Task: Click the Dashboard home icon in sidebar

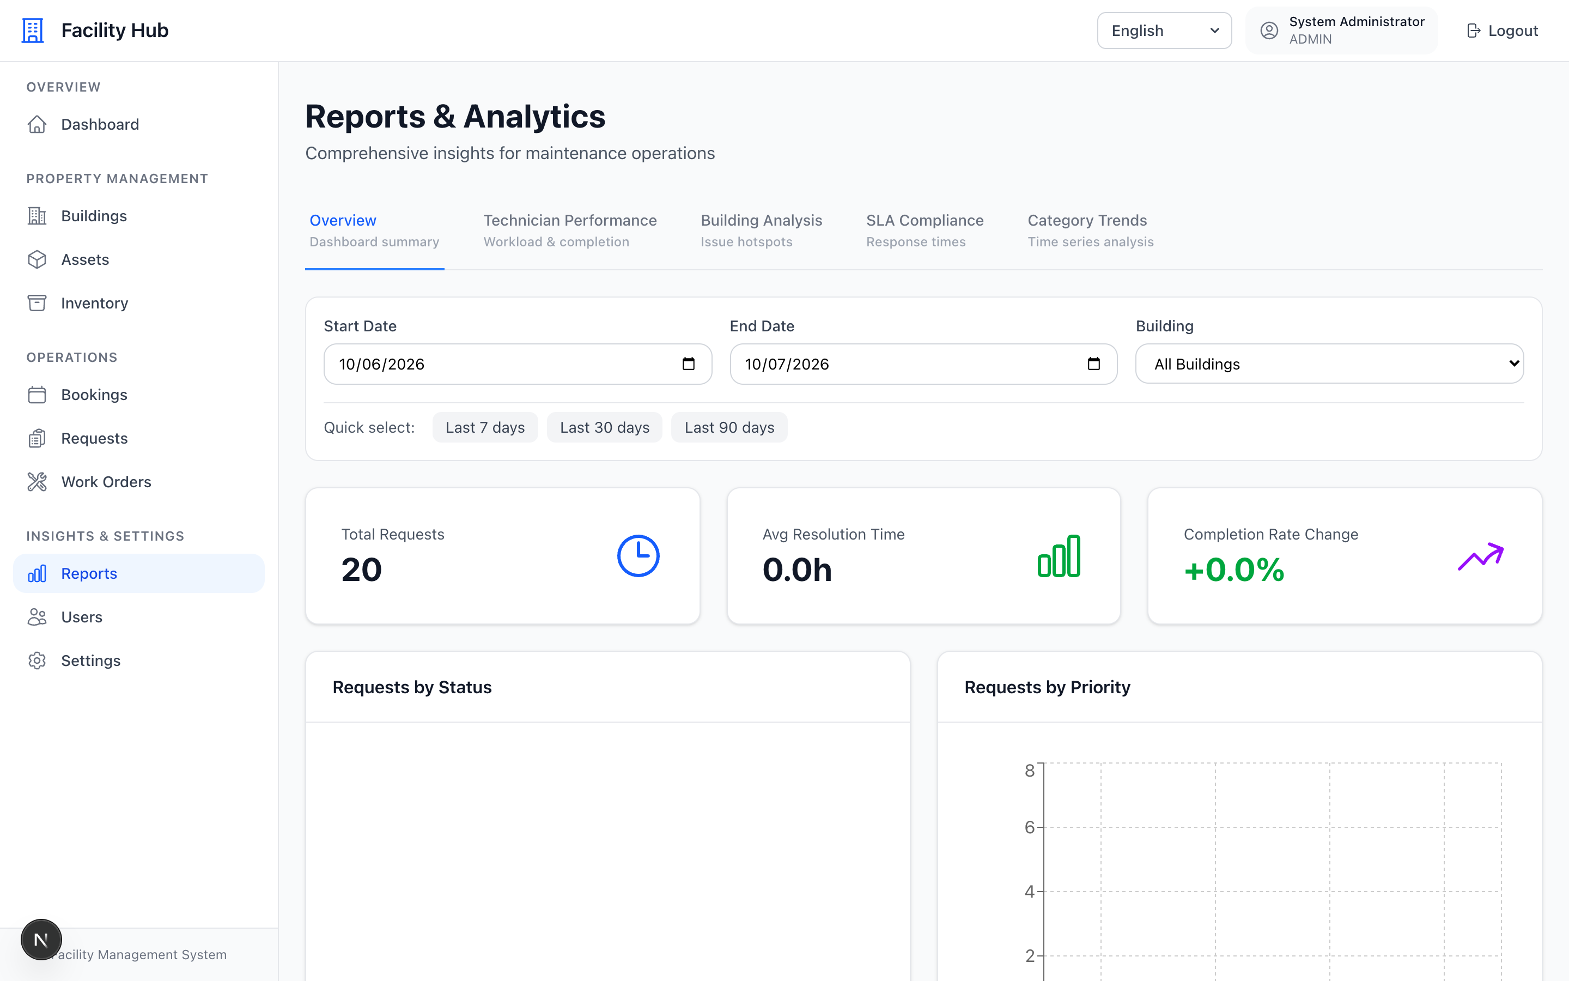Action: (x=37, y=124)
